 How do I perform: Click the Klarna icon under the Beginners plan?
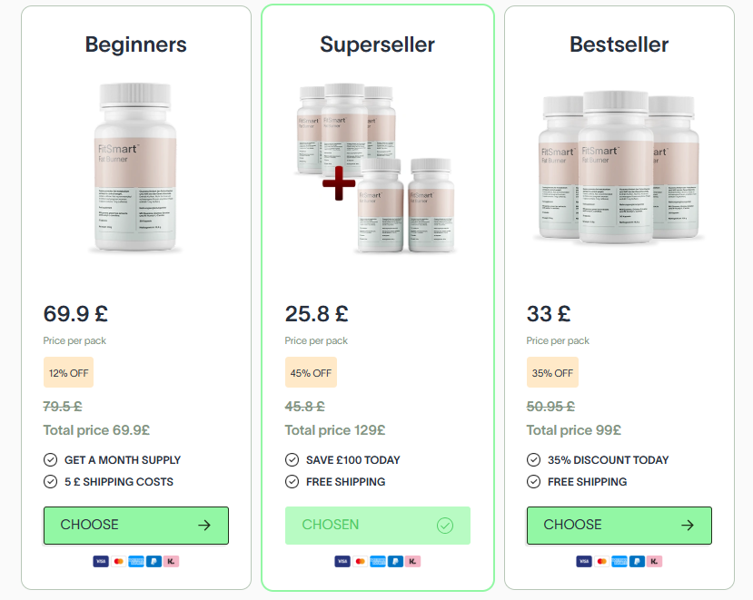[172, 562]
